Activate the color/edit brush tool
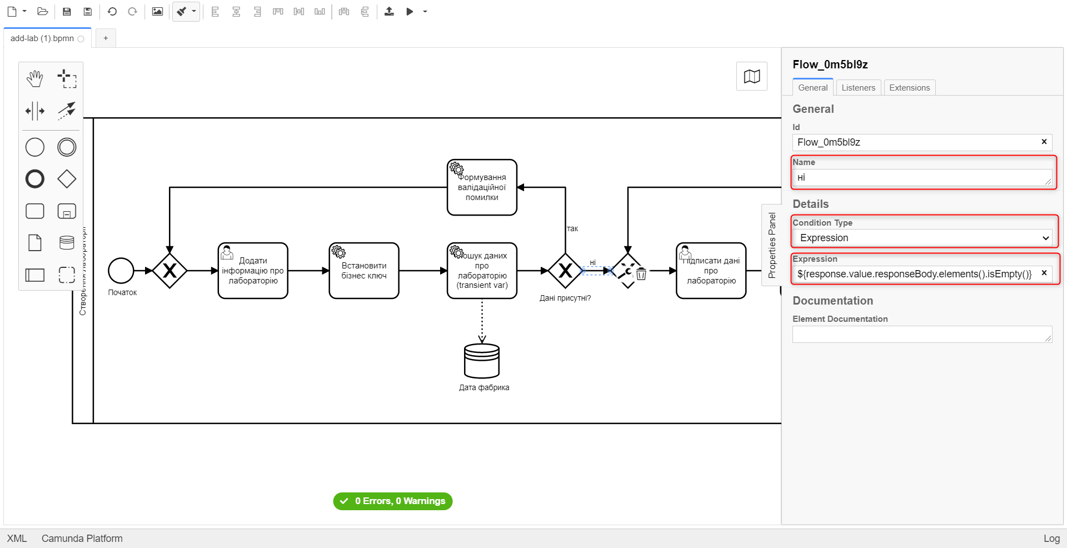The height and width of the screenshot is (548, 1067). 182,11
